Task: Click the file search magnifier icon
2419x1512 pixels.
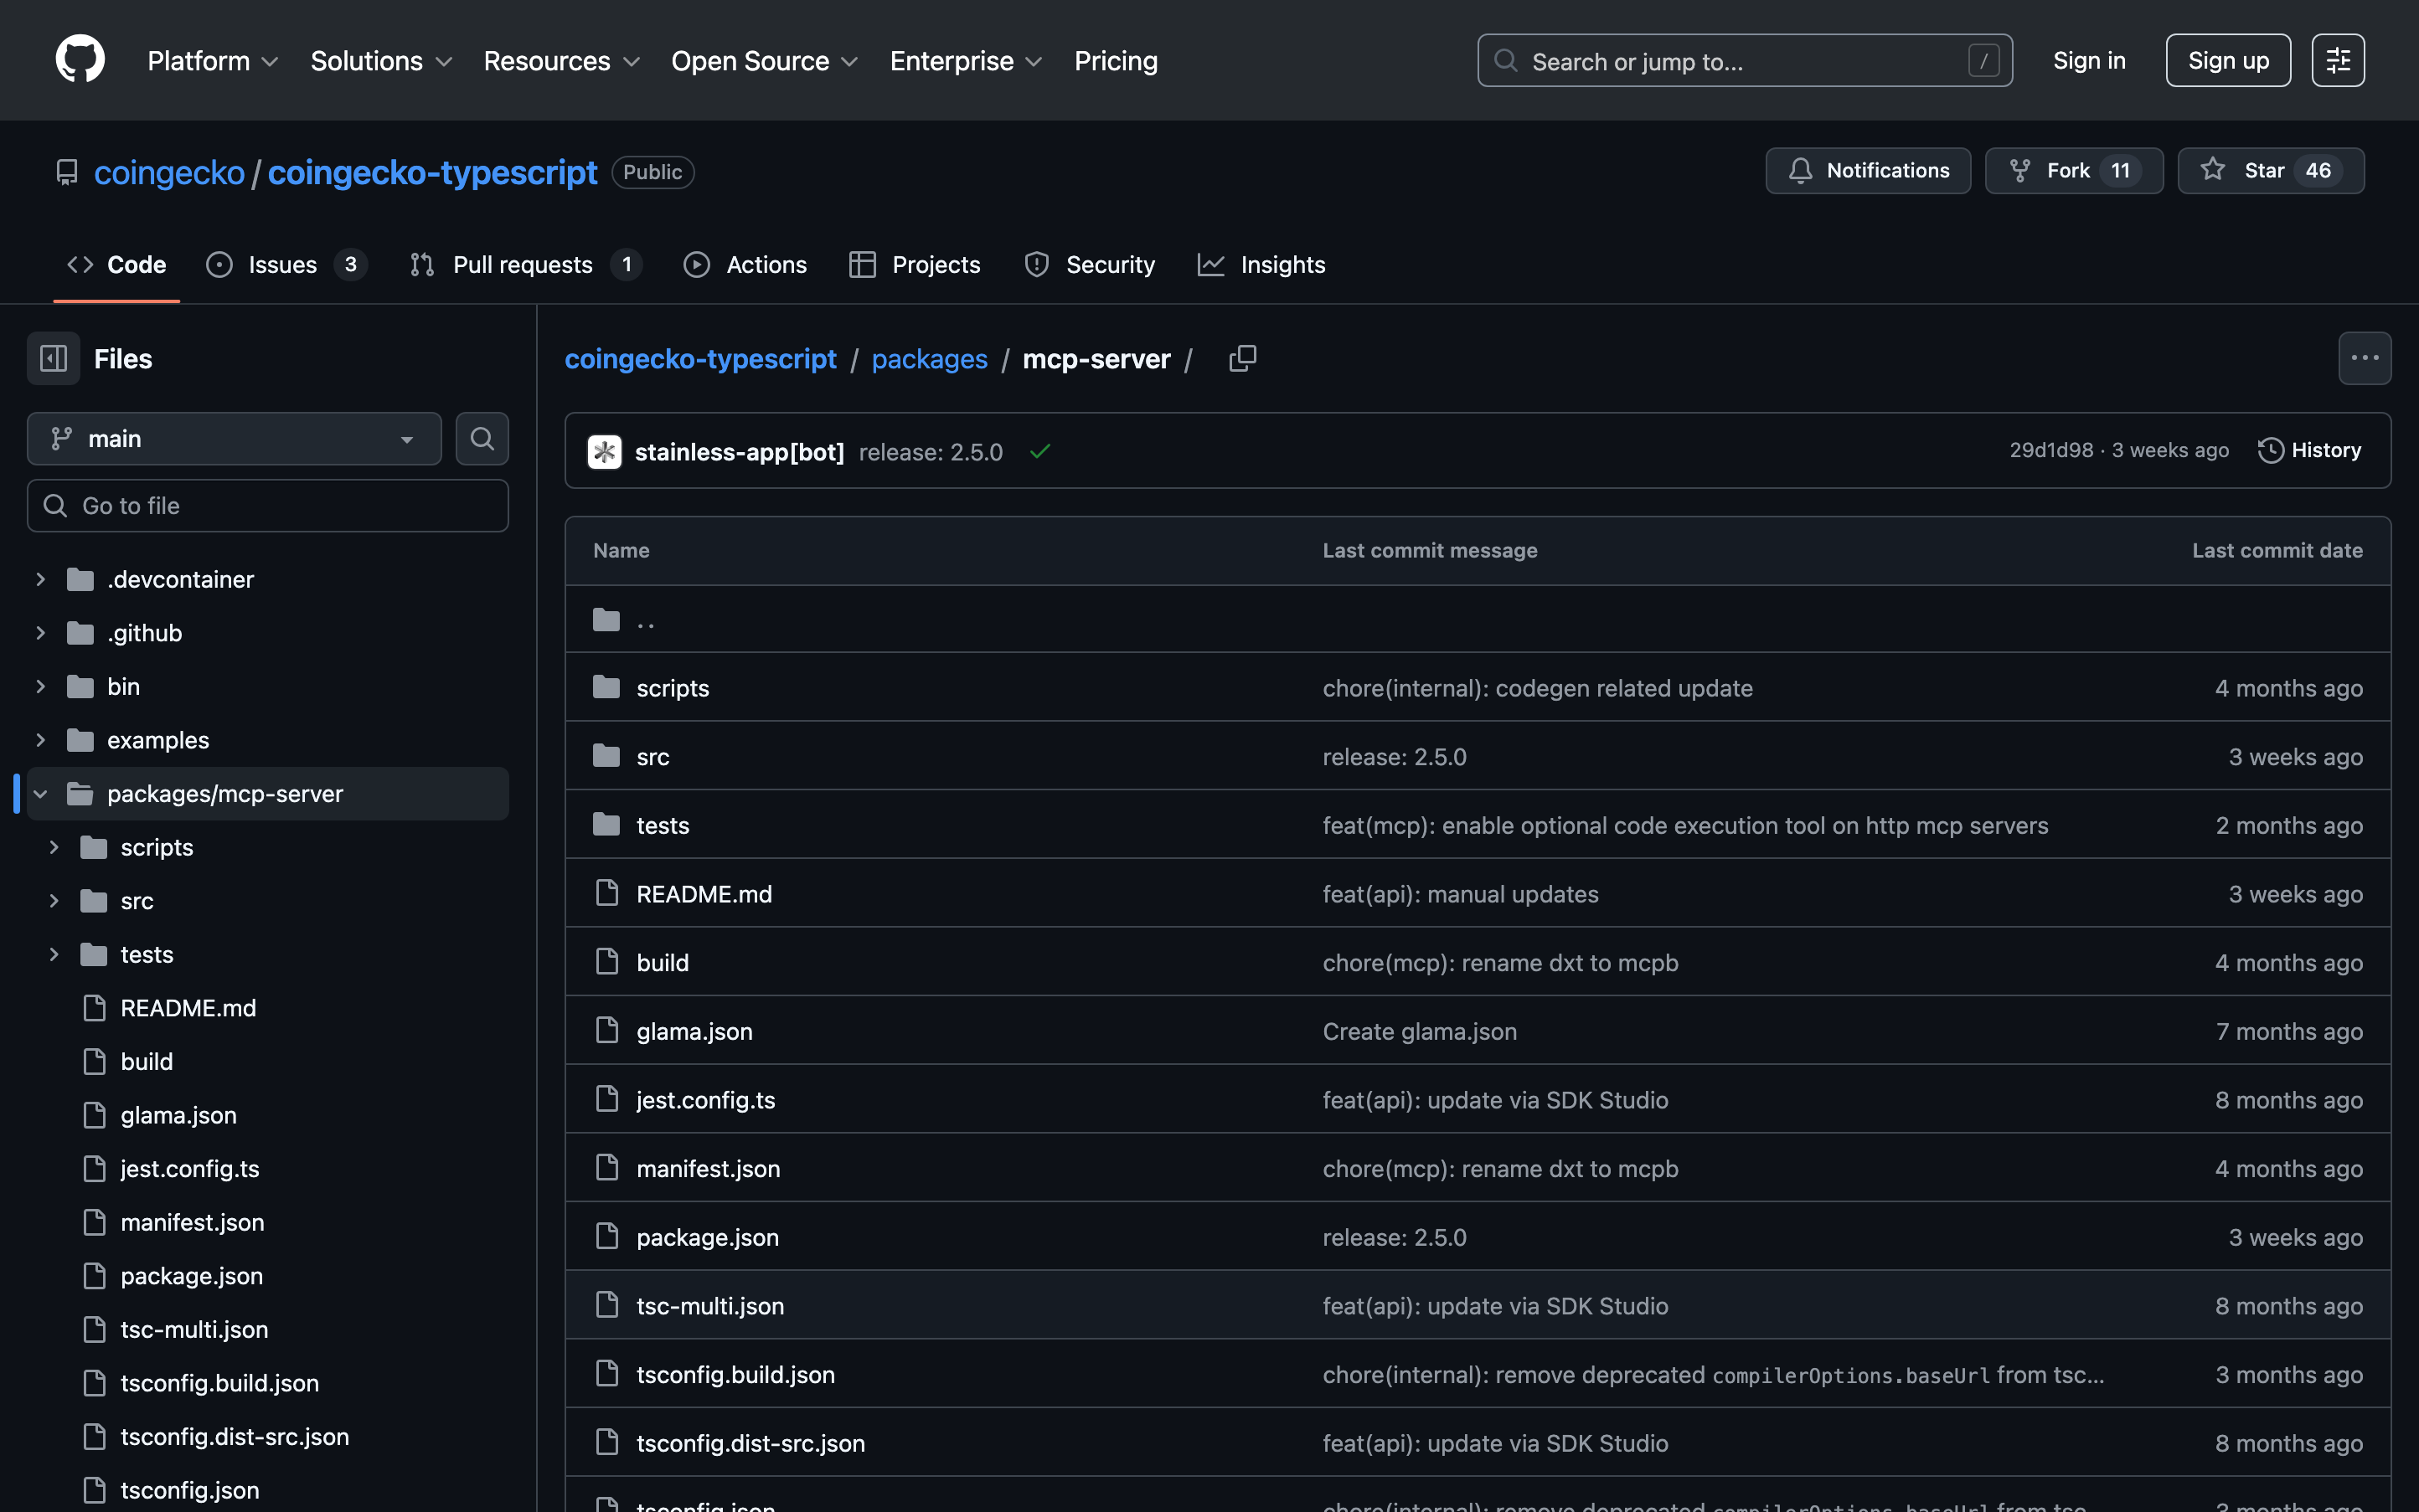Action: pyautogui.click(x=482, y=439)
